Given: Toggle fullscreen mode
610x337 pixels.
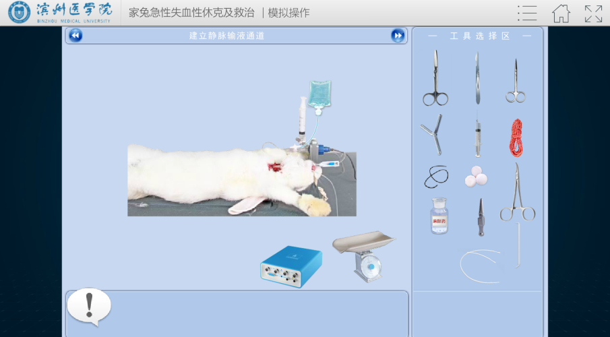Looking at the screenshot, I should pos(593,13).
